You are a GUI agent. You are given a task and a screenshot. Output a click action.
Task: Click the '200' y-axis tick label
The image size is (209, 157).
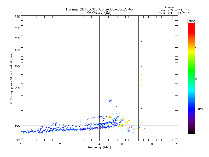coord(17,88)
